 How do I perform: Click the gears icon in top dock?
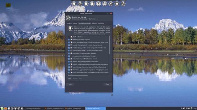[x=123, y=4]
